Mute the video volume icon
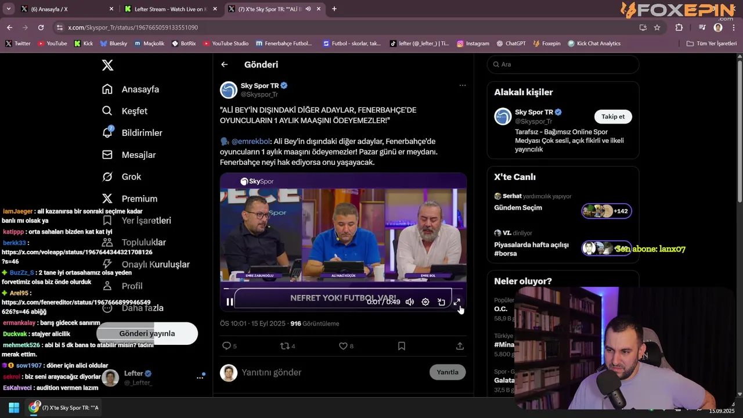The height and width of the screenshot is (418, 743). [410, 302]
